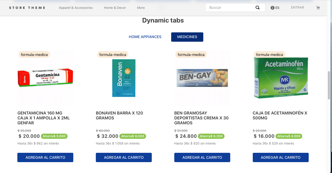Open the Acetaminofén box product image
This screenshot has width=332, height=173.
point(281,78)
